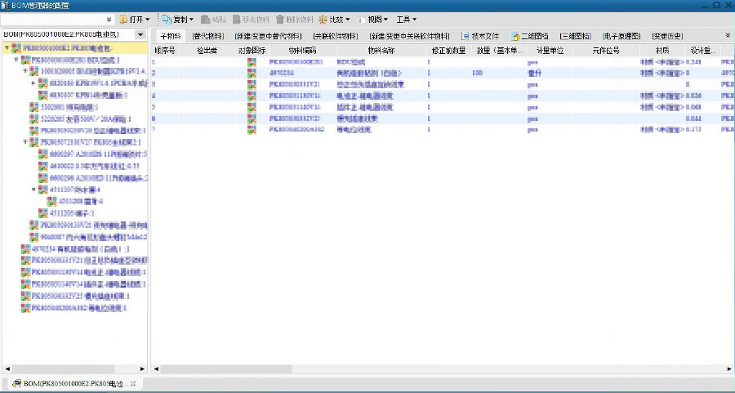Click object icon in table row 7
The image size is (735, 393).
click(252, 129)
